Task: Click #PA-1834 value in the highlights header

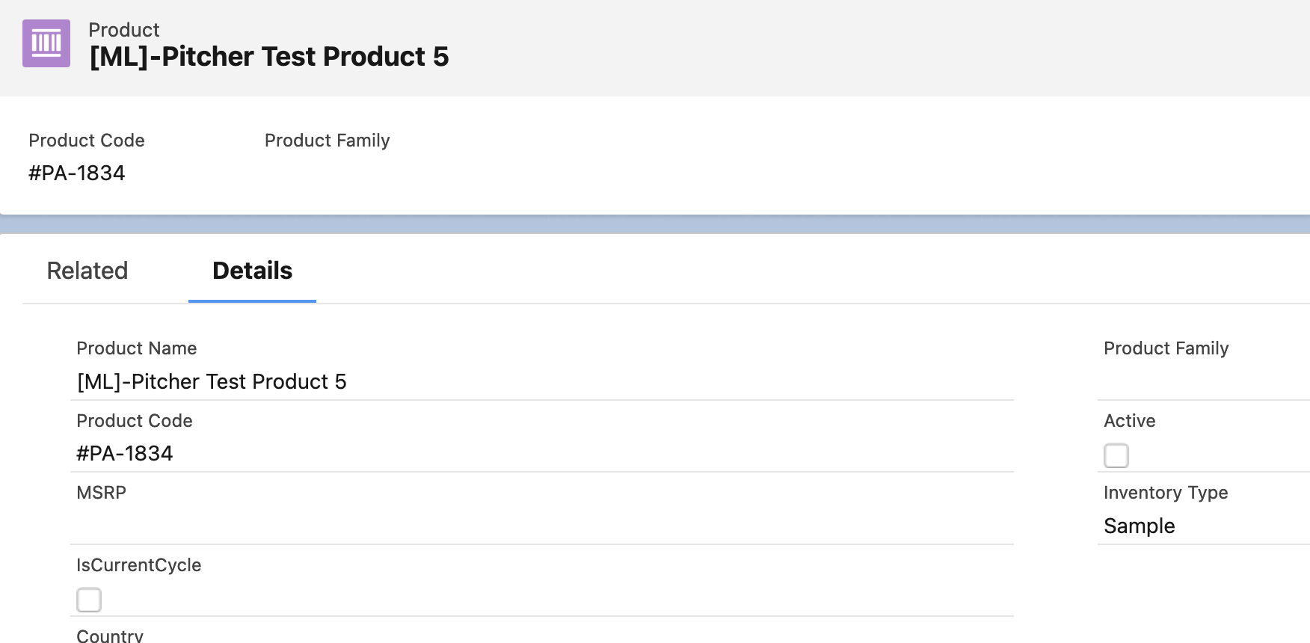Action: pyautogui.click(x=77, y=173)
